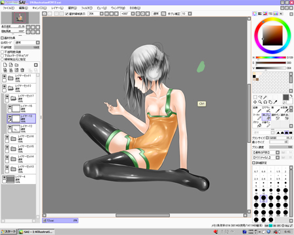Open the File menu
Image resolution: width=294 pixels, height=235 pixels.
(8, 8)
